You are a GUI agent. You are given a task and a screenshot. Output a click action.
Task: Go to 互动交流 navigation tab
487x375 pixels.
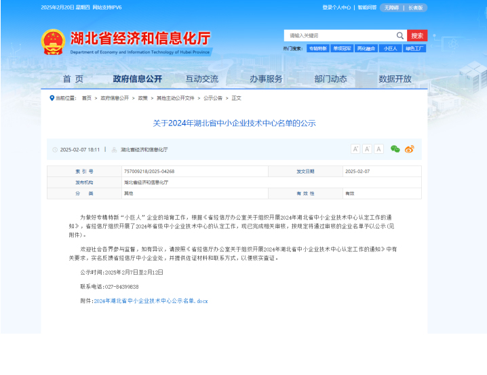click(202, 79)
